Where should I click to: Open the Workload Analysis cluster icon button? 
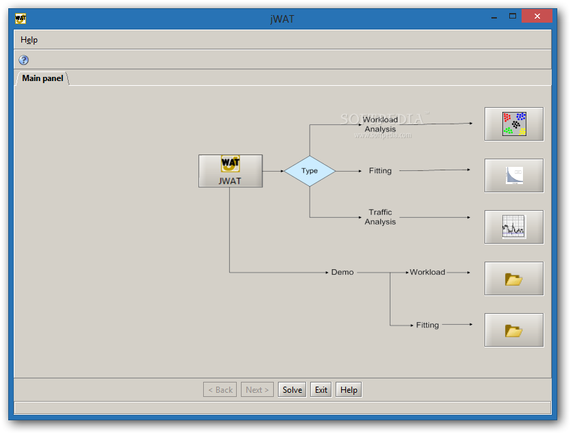514,124
